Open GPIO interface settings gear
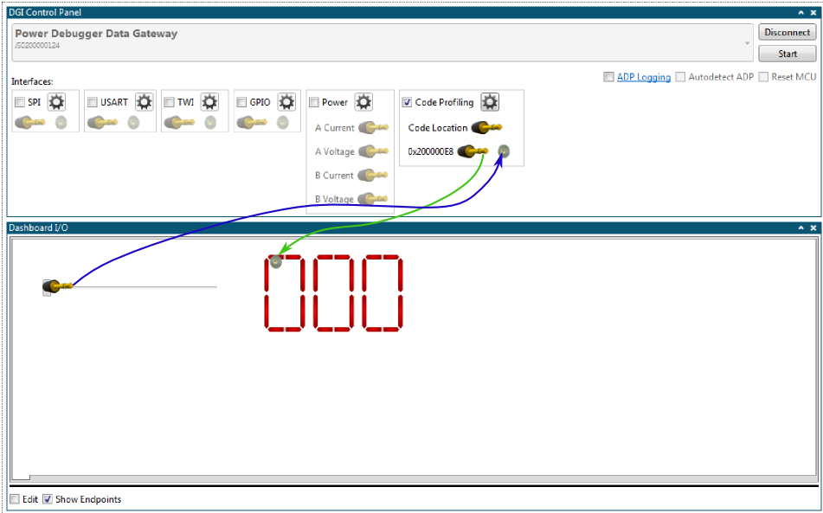 click(286, 102)
